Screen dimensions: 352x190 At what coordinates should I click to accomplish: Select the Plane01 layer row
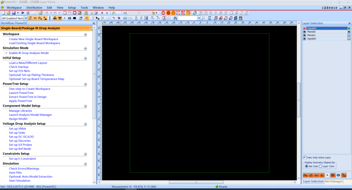click(327, 35)
